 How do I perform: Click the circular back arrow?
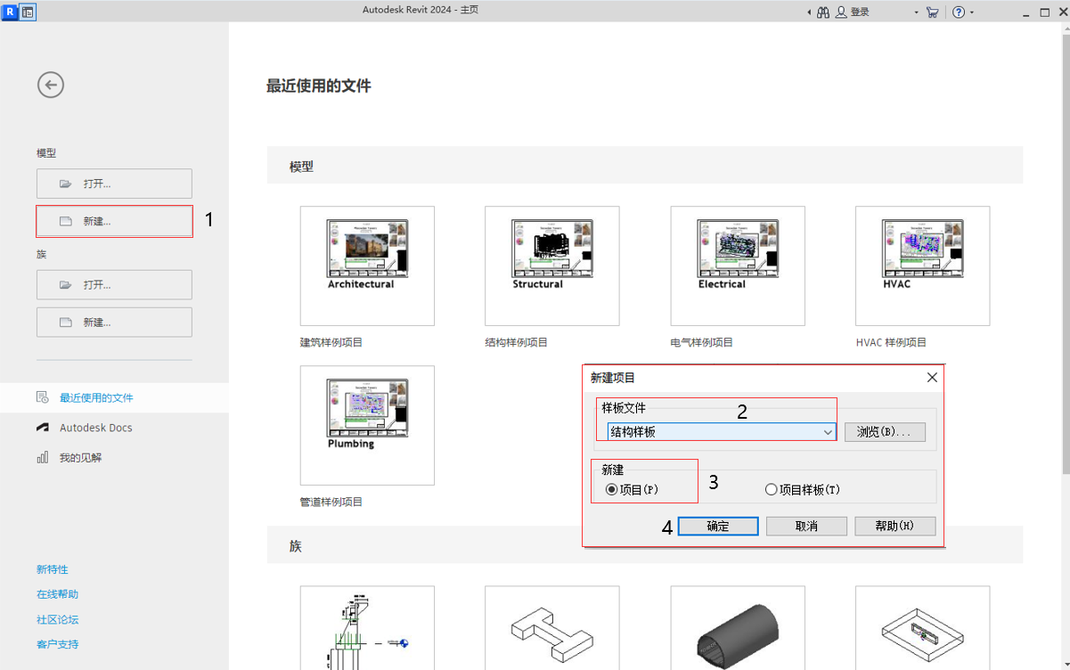pyautogui.click(x=51, y=86)
